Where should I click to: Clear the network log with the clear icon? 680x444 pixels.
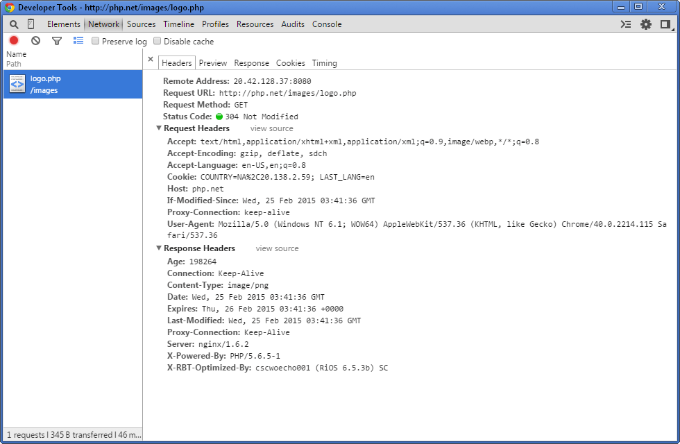(35, 41)
